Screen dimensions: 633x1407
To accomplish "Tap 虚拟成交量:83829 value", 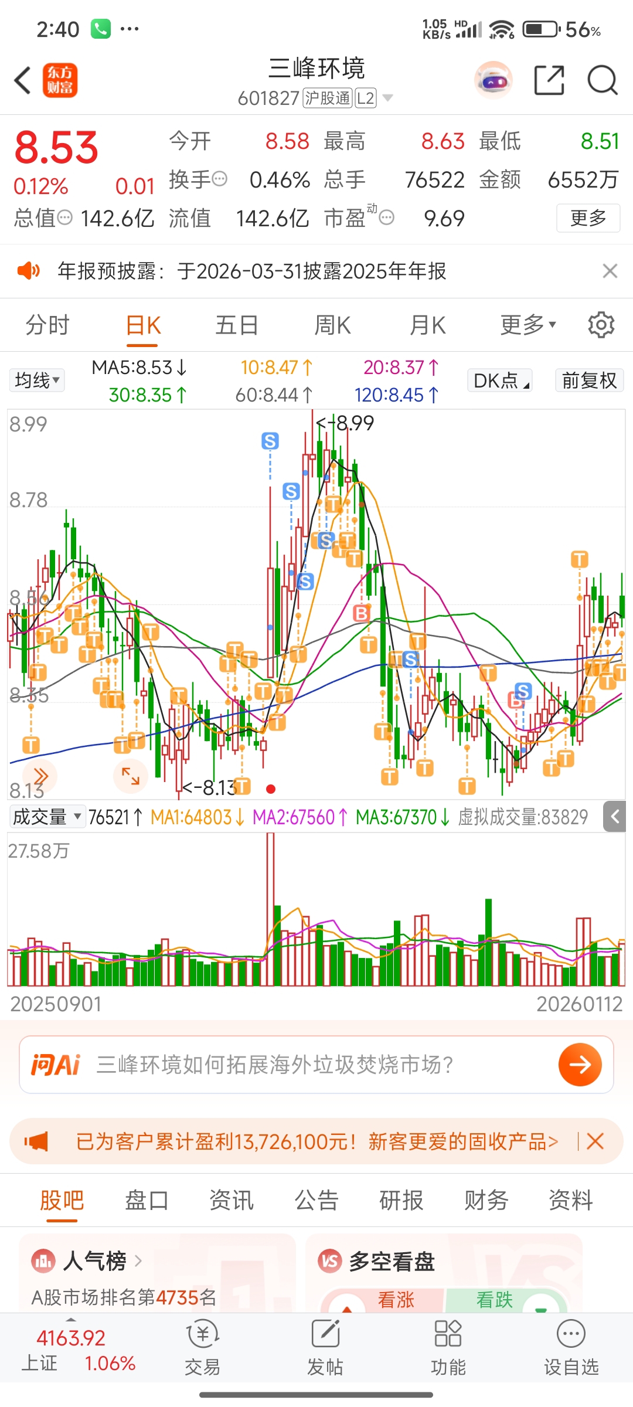I will 523,817.
